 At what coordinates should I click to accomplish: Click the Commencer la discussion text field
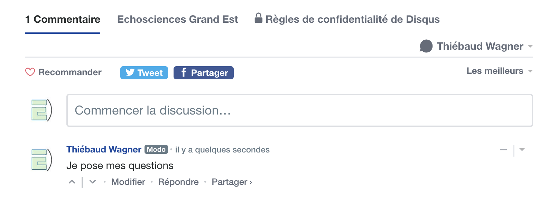click(299, 110)
